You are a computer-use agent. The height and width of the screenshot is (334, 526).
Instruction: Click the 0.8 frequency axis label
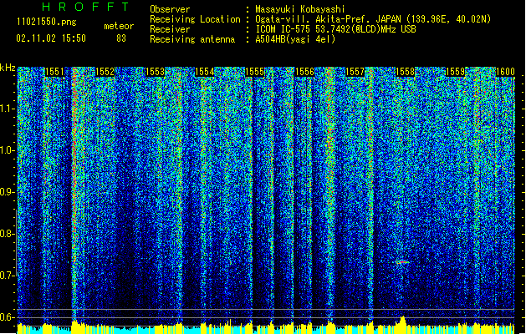[7, 234]
